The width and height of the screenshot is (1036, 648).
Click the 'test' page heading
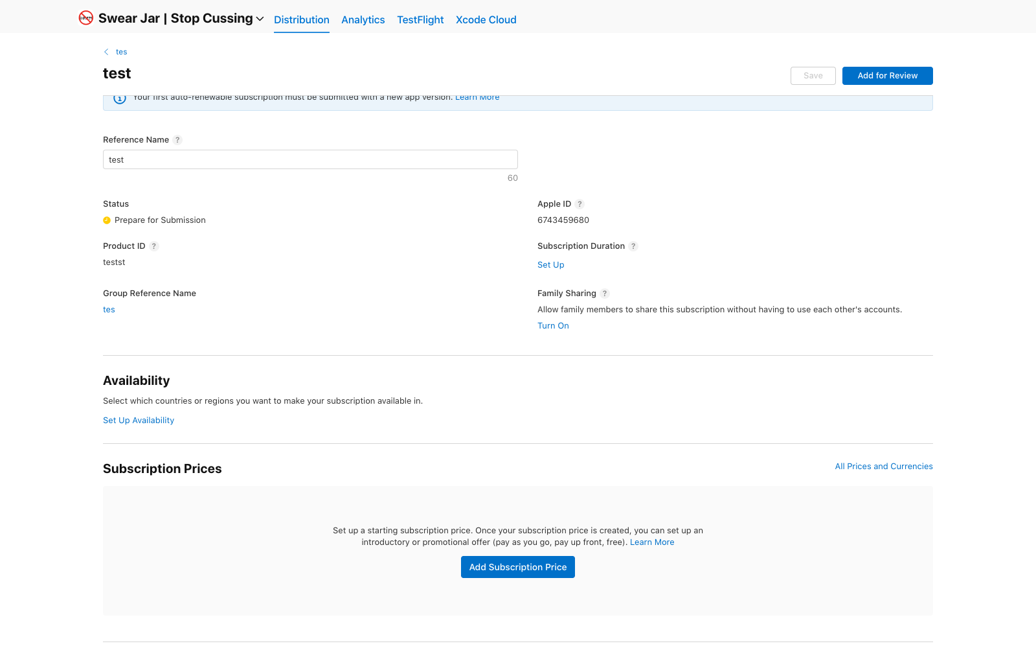pos(117,73)
